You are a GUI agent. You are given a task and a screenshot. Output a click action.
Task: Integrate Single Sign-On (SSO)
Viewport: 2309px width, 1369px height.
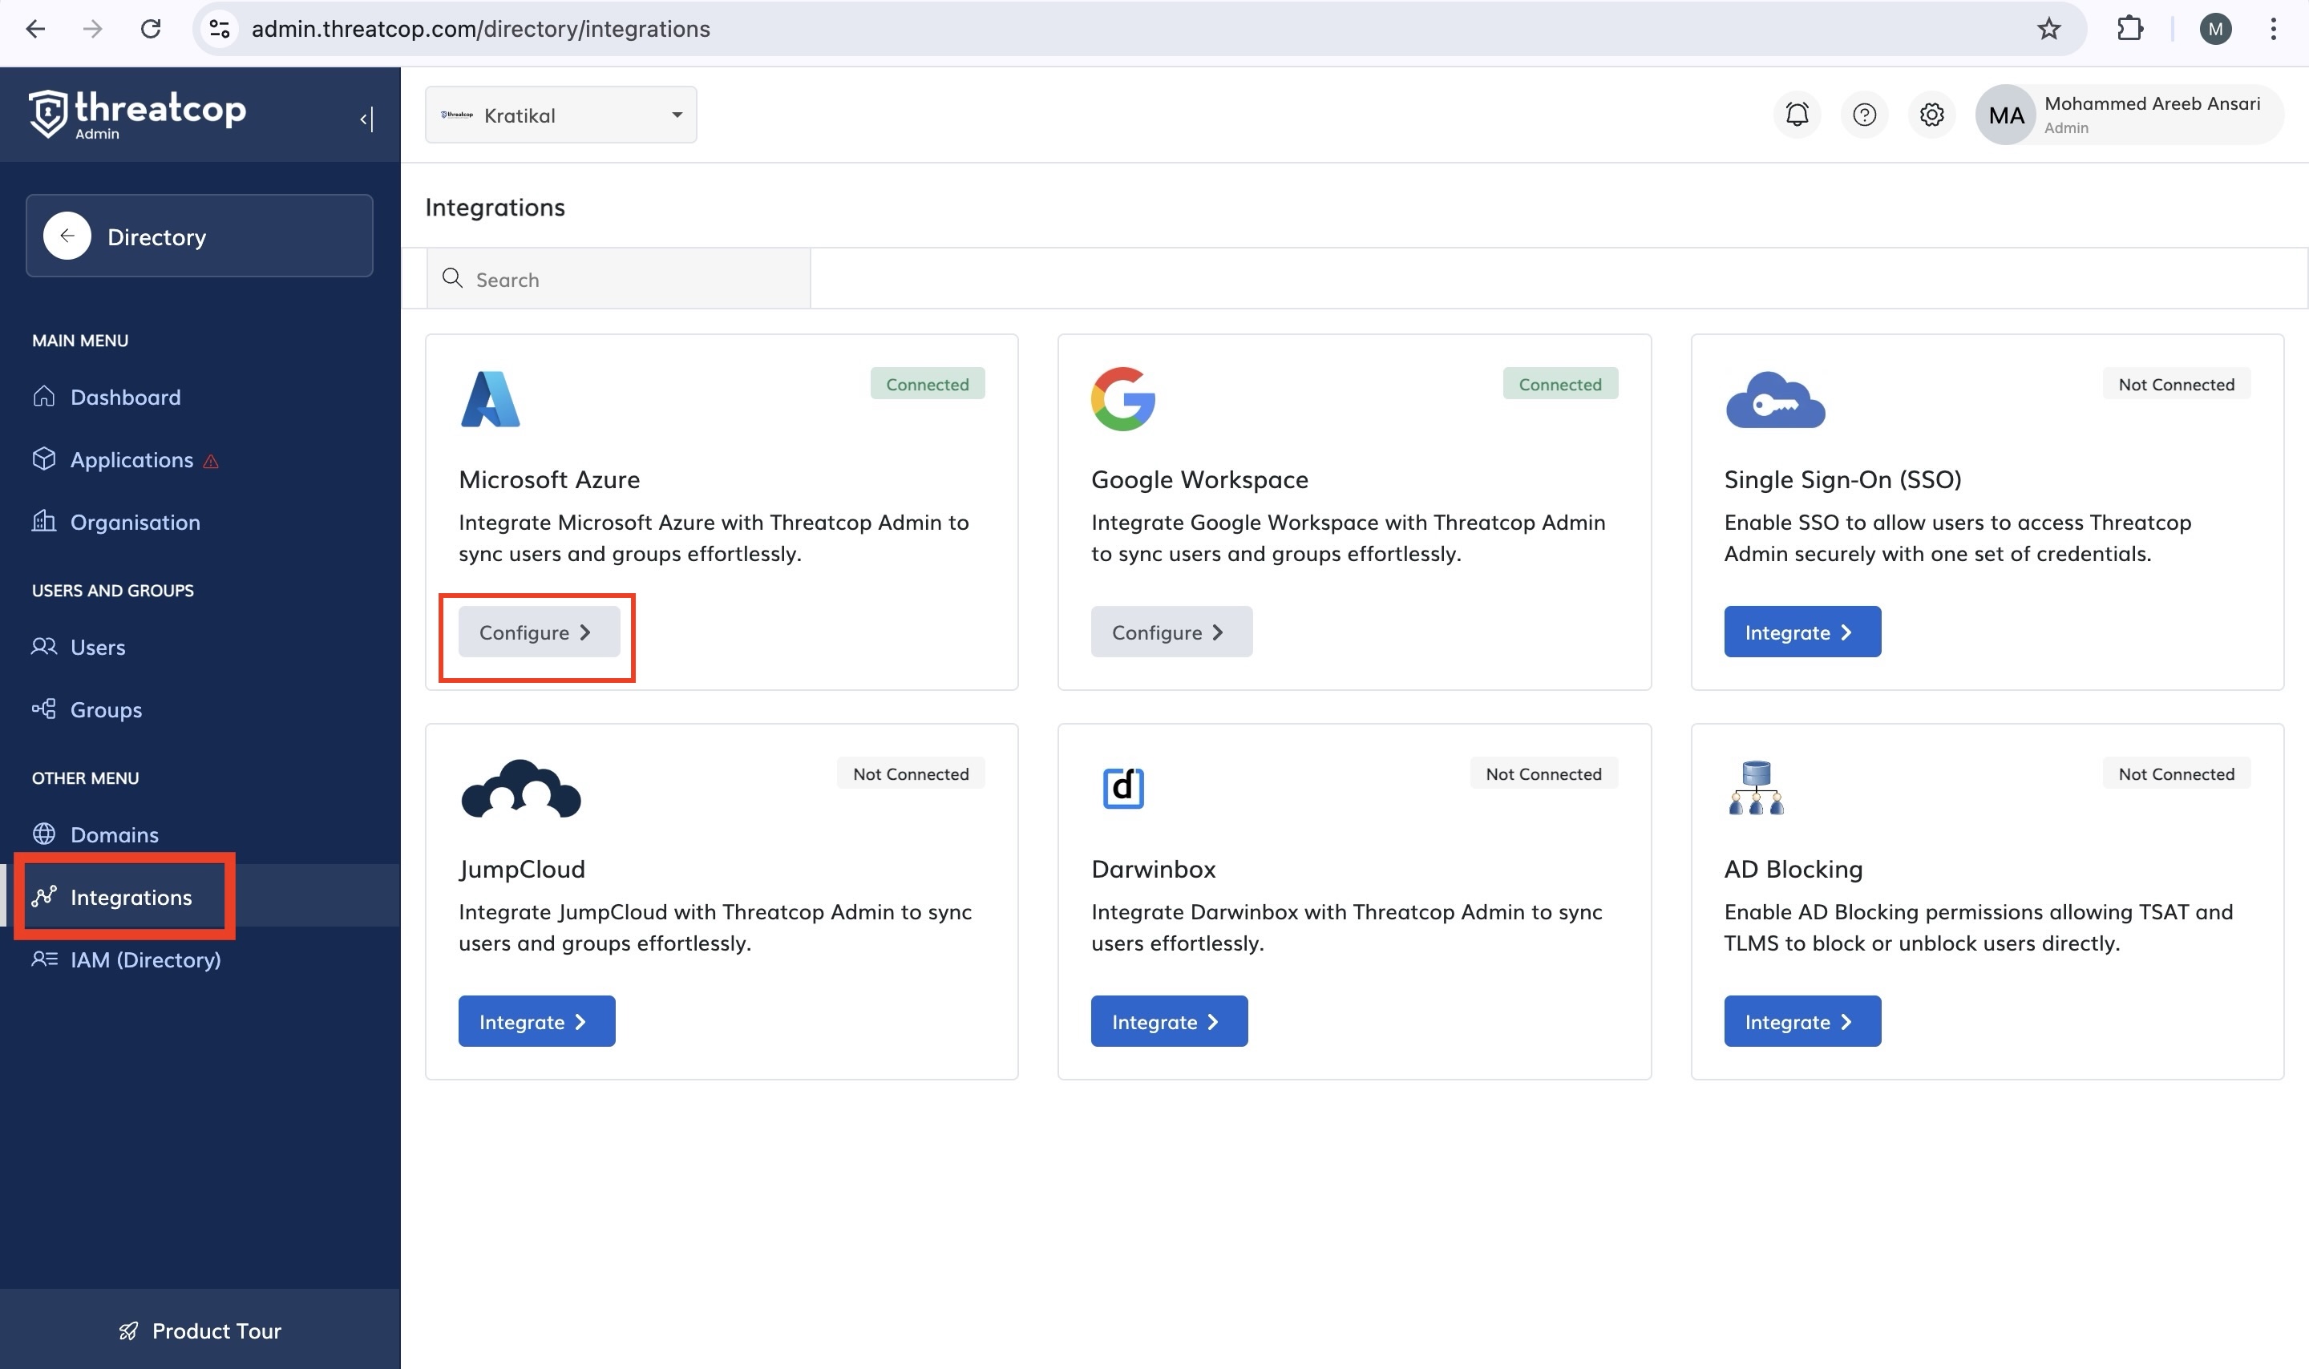(1801, 632)
